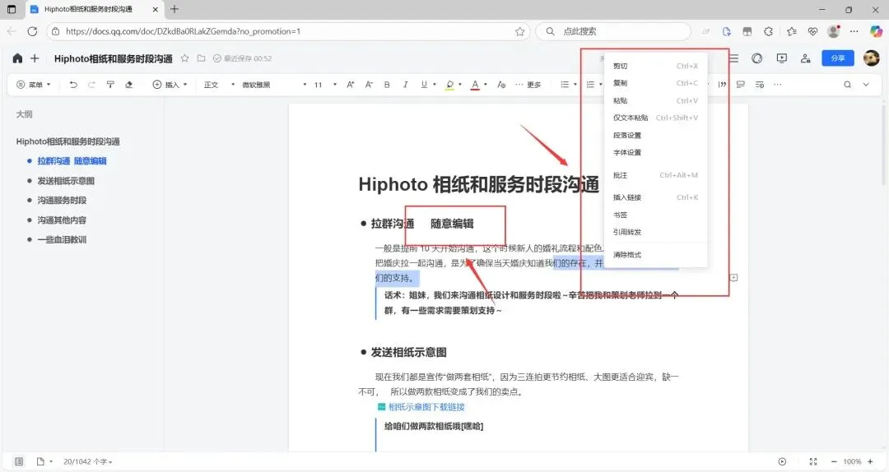This screenshot has width=889, height=472.
Task: Apply the highlight marker color
Action: 449,85
